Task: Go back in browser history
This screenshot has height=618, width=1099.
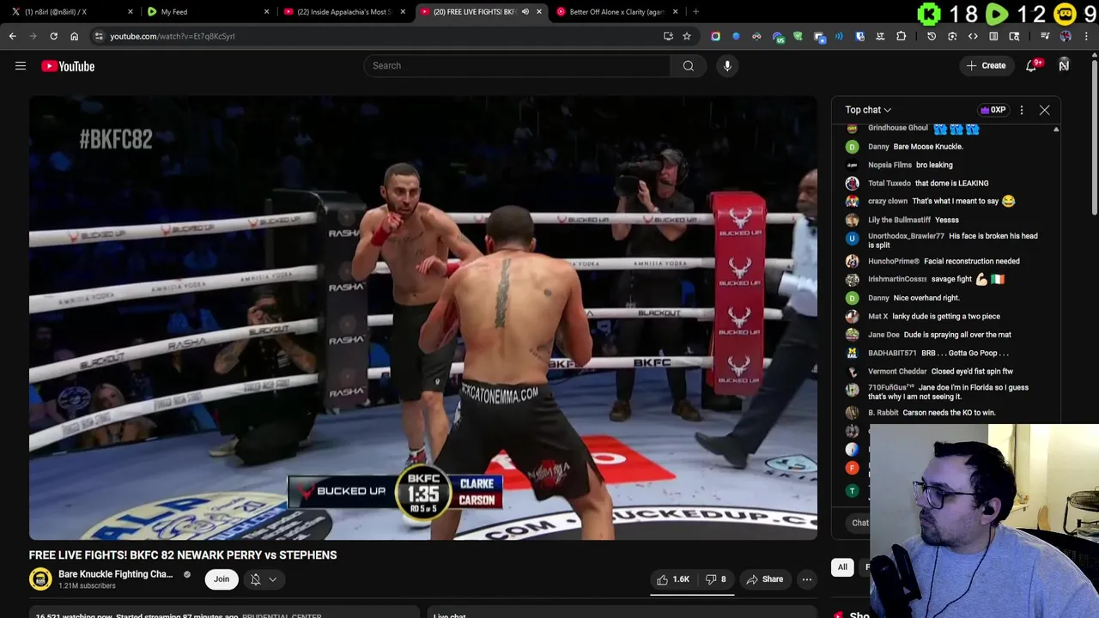Action: coord(12,36)
